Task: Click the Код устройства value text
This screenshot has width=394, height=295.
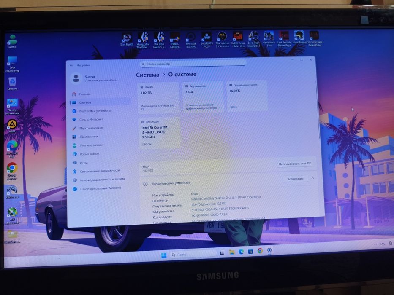Action: point(220,209)
